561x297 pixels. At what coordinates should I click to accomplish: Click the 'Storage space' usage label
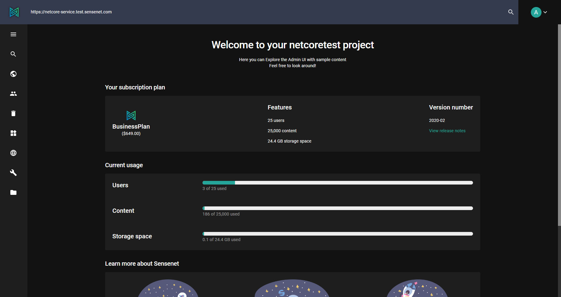pos(132,236)
